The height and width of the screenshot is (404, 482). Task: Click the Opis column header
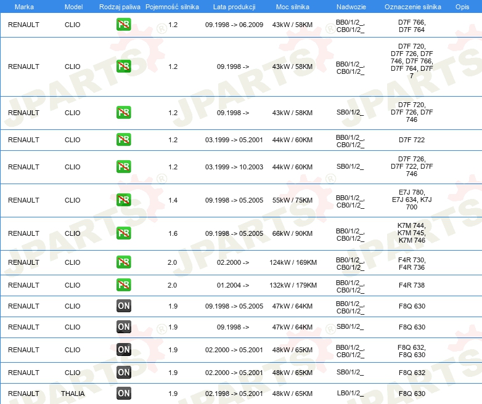click(462, 7)
